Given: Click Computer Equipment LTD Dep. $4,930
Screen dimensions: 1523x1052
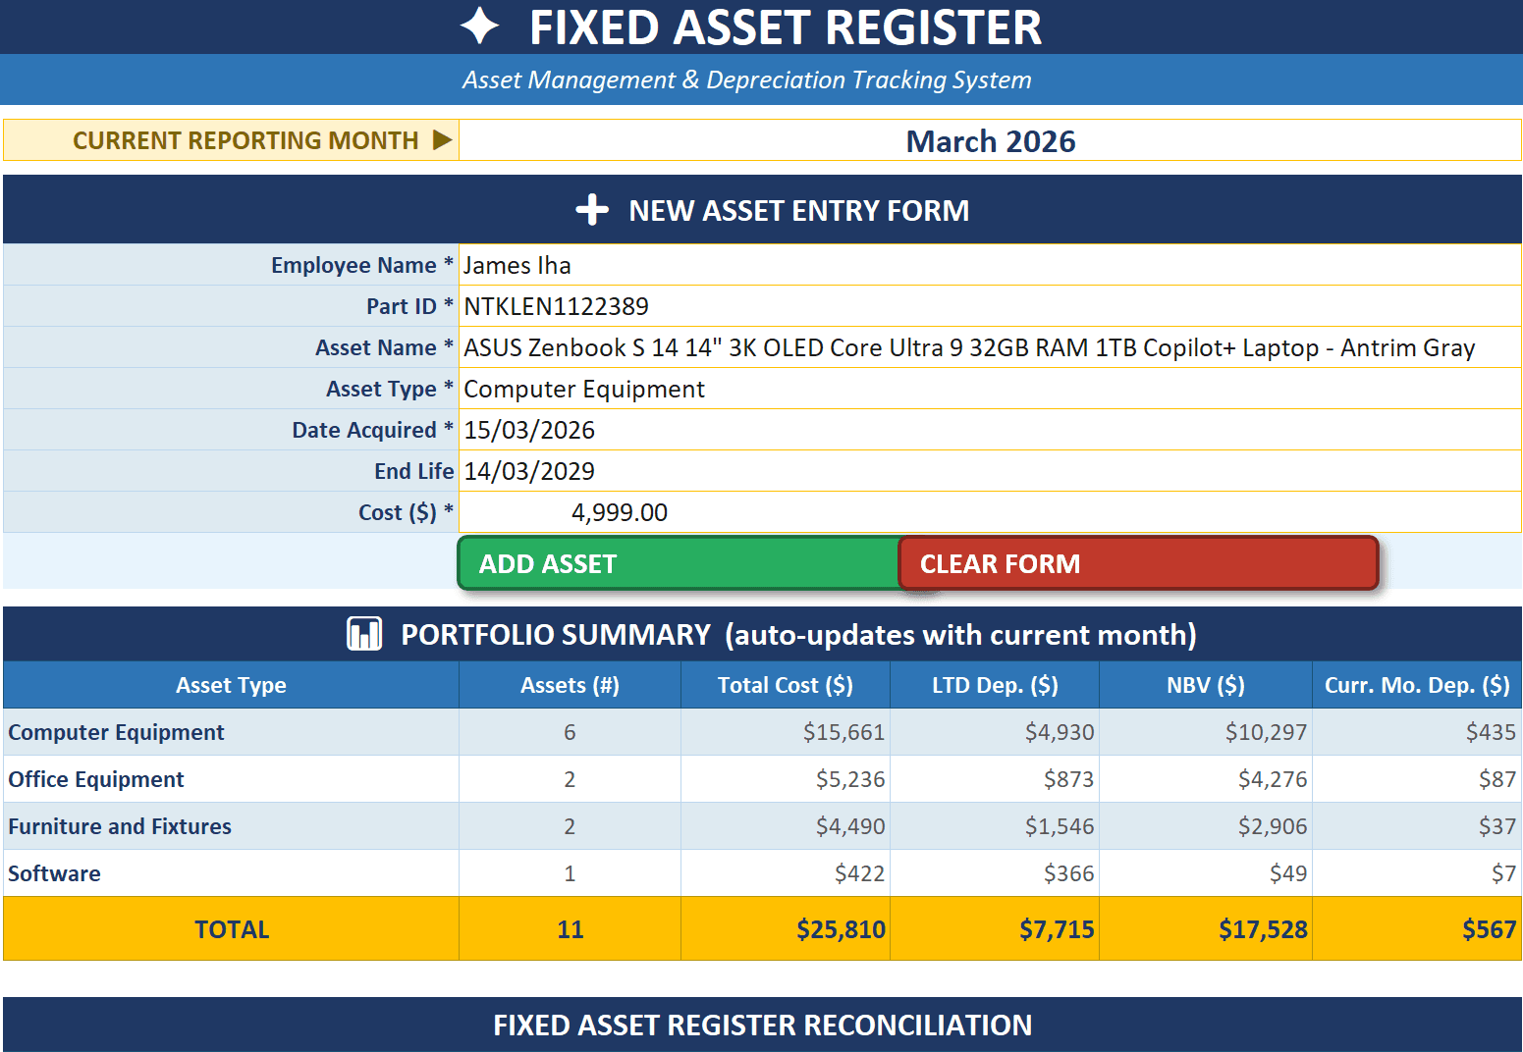Looking at the screenshot, I should [x=995, y=732].
